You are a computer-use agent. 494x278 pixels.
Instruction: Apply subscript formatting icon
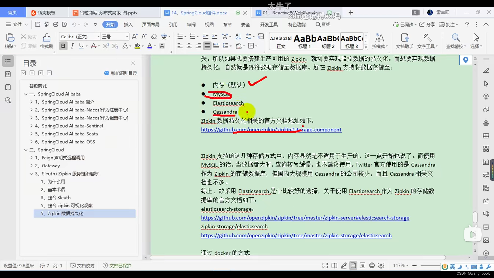tap(115, 46)
